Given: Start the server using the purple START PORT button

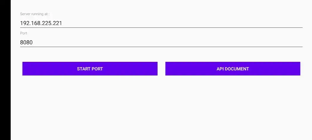Looking at the screenshot, I should click(90, 69).
